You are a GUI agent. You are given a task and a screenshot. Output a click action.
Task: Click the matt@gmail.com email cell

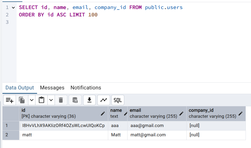pyautogui.click(x=148, y=135)
